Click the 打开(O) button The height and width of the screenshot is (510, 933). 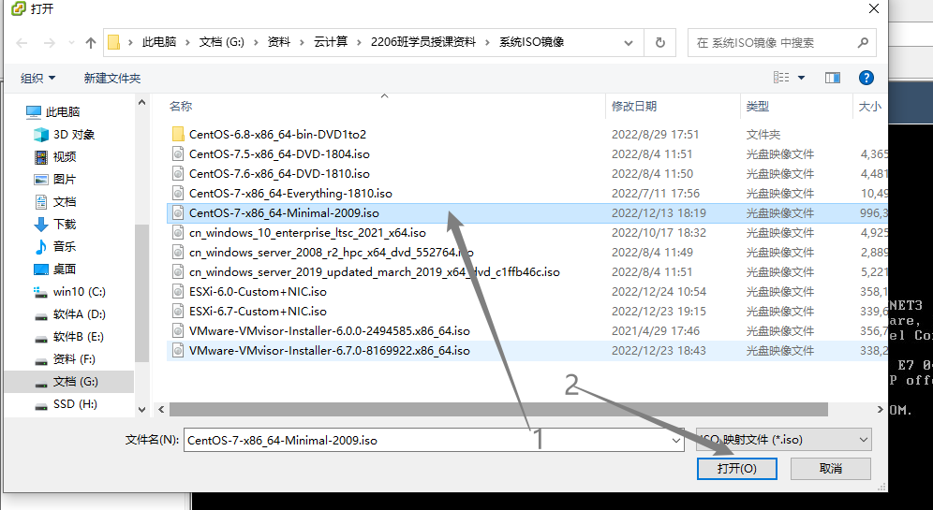pos(736,469)
